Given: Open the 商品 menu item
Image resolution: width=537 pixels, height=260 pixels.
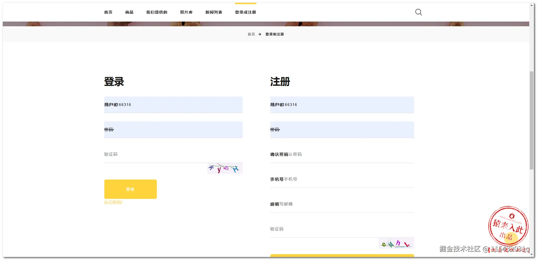Looking at the screenshot, I should [x=129, y=12].
